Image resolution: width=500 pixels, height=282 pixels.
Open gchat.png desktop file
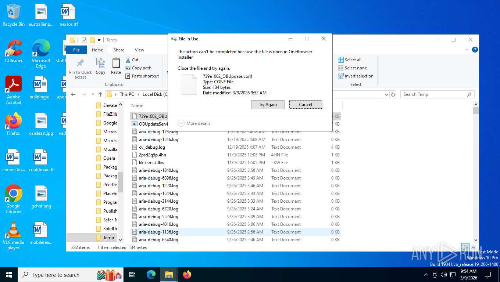41,197
